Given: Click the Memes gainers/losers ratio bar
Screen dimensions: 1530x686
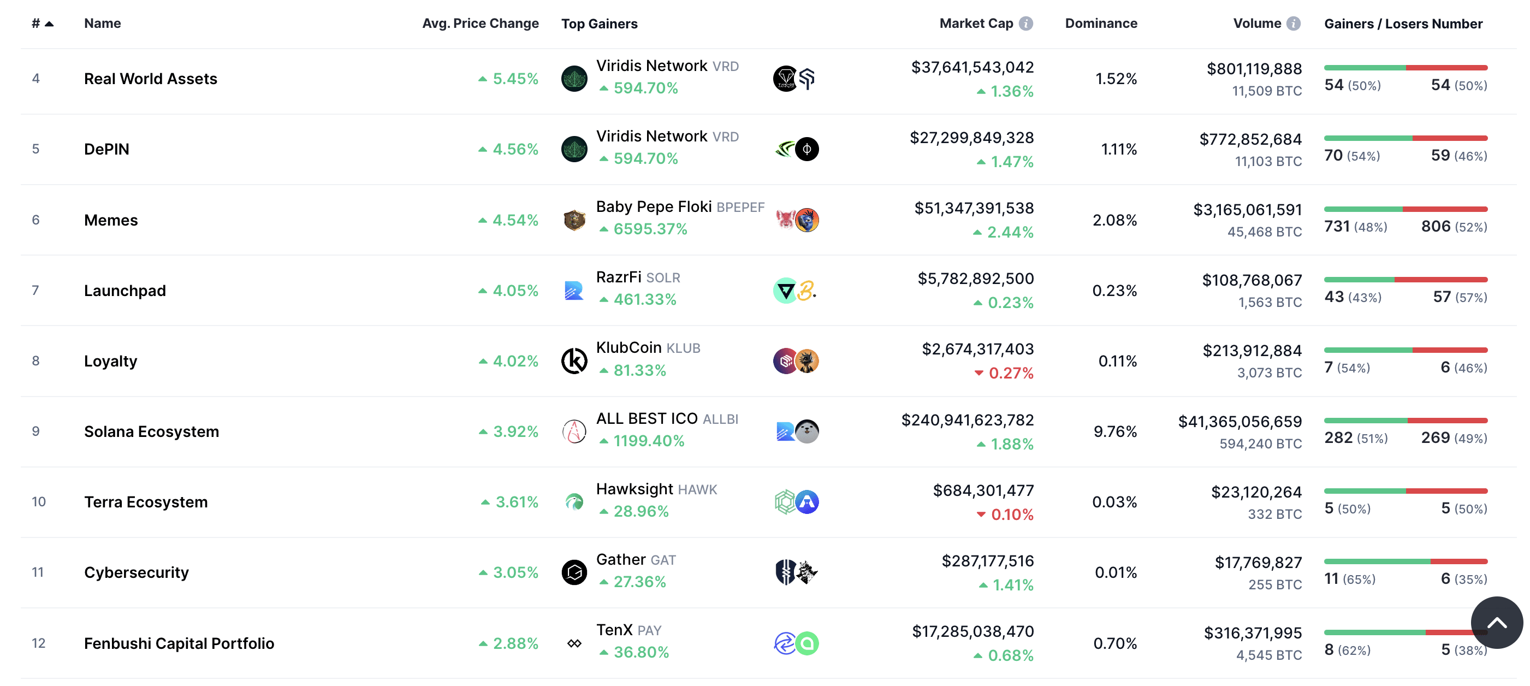Looking at the screenshot, I should pyautogui.click(x=1406, y=209).
